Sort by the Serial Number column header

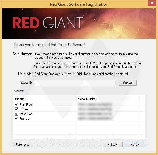pos(108,99)
